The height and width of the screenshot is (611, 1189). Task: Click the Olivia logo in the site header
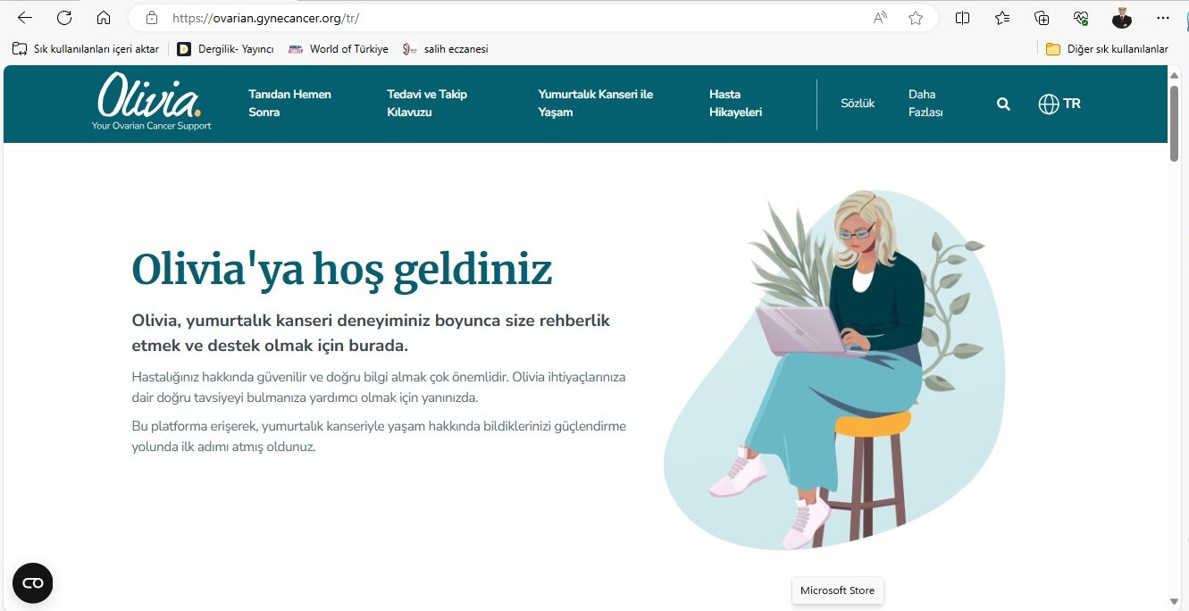(151, 102)
